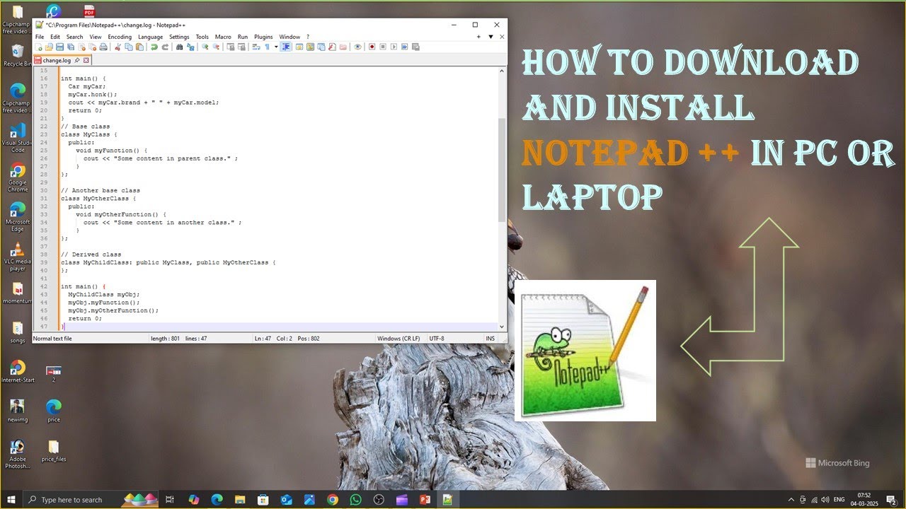Viewport: 906px width, 509px height.
Task: Click "Ln : 47" in the status bar
Action: click(x=263, y=339)
